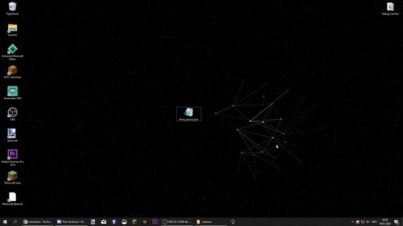Image resolution: width=403 pixels, height=226 pixels.
Task: Select the Adobe Premiere Pro 2019 shortcut
Action: pyautogui.click(x=13, y=158)
